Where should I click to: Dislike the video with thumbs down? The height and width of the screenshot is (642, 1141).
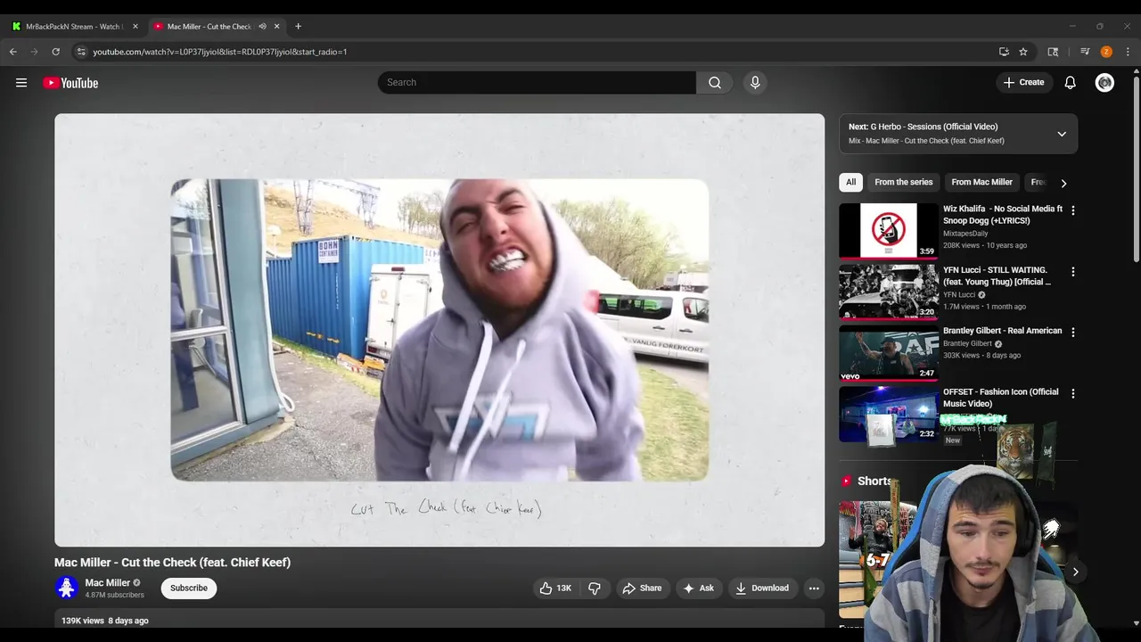click(595, 588)
